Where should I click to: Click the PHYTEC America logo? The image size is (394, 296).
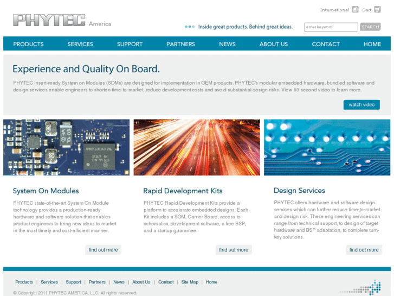tap(62, 21)
